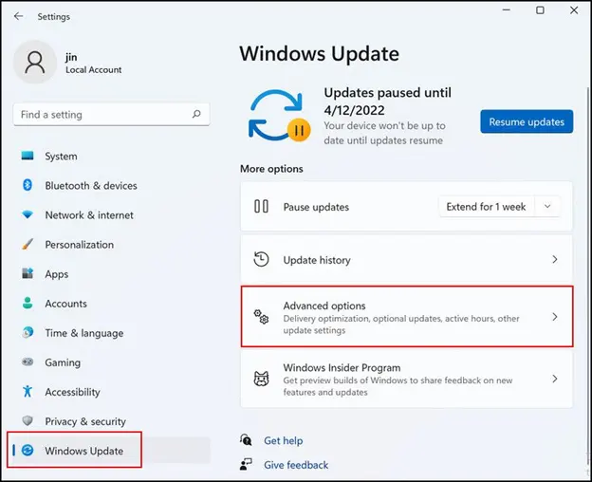This screenshot has width=592, height=482.
Task: Open the Give feedback link
Action: [x=296, y=465]
